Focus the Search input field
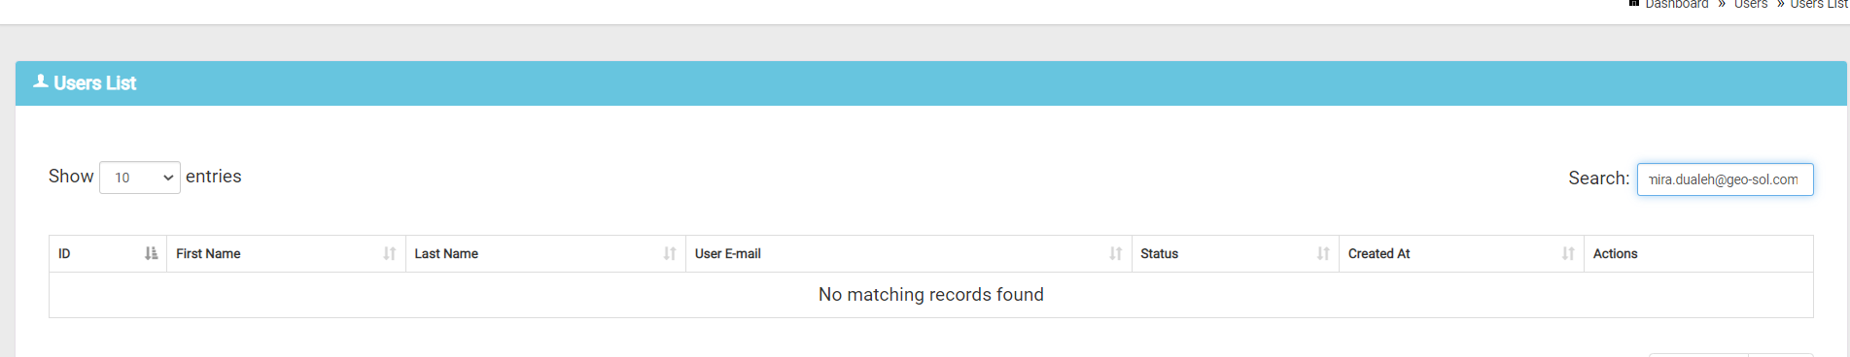Viewport: 1850px width, 357px height. click(x=1725, y=179)
